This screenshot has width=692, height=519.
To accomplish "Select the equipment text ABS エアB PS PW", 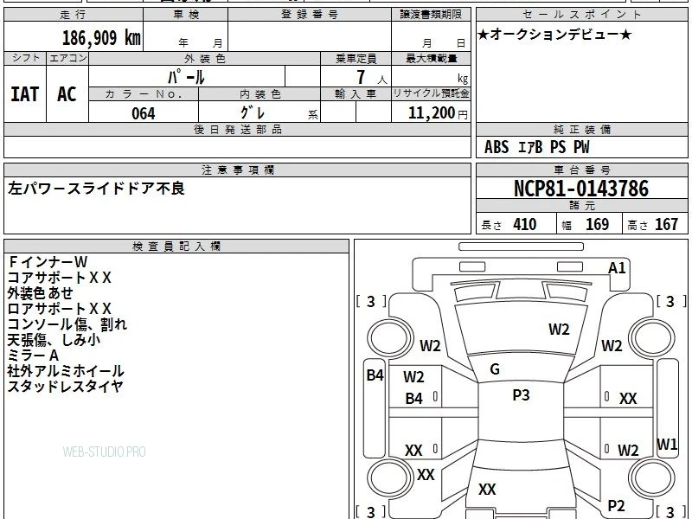I will [x=536, y=147].
